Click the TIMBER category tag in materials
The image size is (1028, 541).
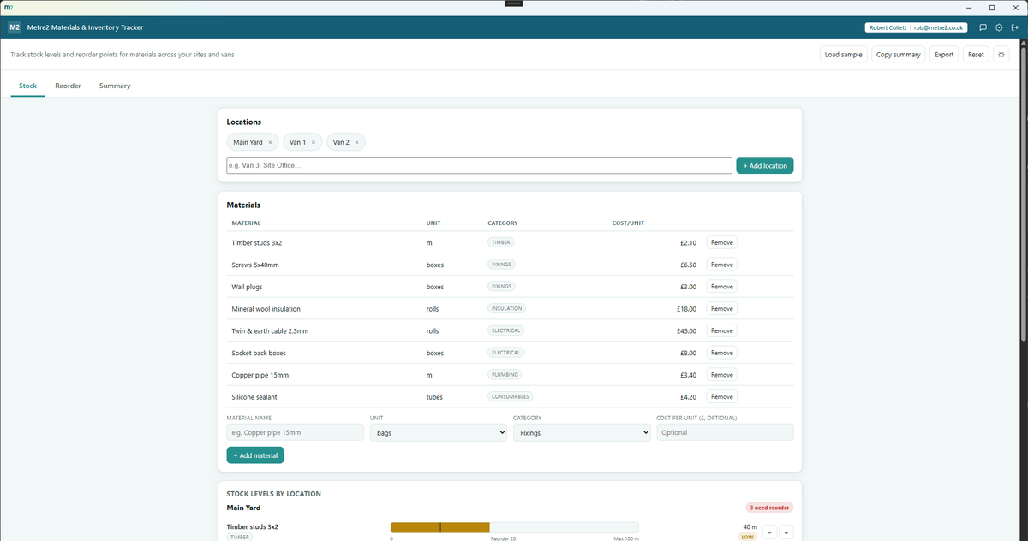501,242
